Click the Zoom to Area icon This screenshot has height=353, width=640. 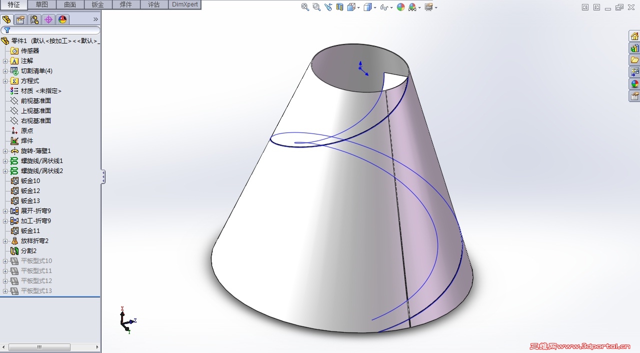pos(317,7)
